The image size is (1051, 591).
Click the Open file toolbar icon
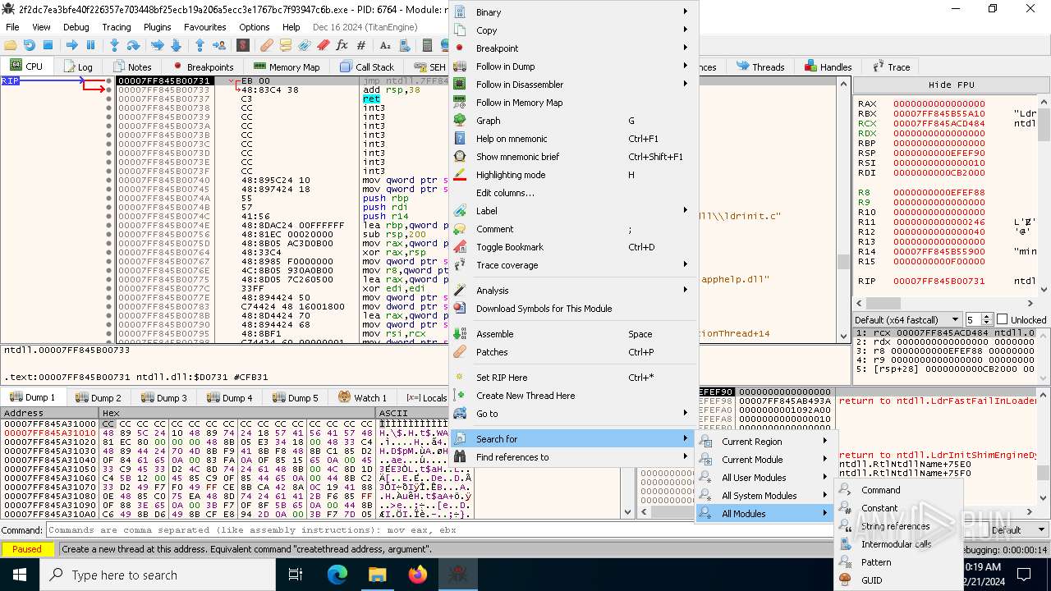point(11,45)
